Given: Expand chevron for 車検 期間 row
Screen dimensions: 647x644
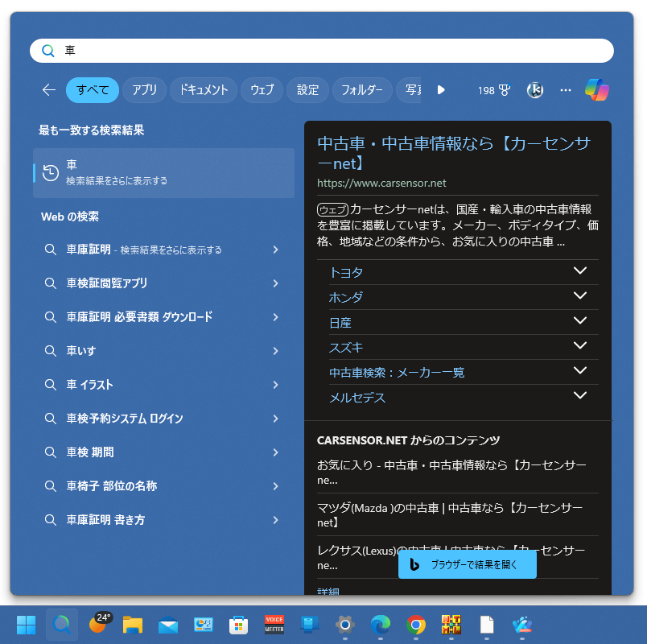Looking at the screenshot, I should coord(276,452).
